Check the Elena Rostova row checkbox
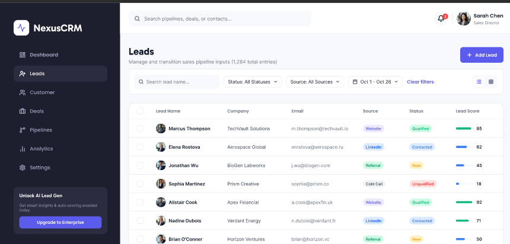 pos(140,147)
